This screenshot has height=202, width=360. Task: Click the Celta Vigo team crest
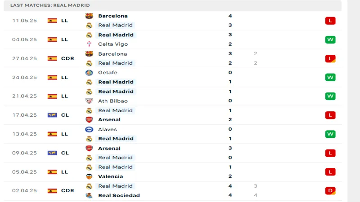tap(89, 44)
